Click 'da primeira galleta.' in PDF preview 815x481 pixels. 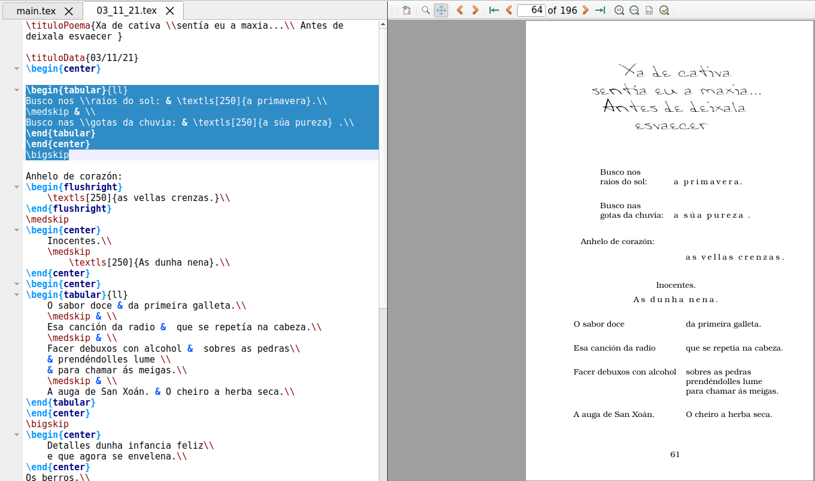coord(723,324)
